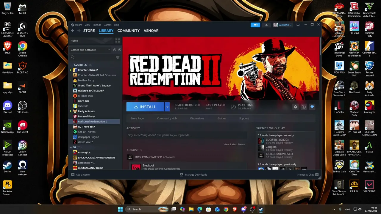Viewport: 381px width, 214px height.
Task: Open the Among Us desktop shortcut
Action: click(369, 107)
